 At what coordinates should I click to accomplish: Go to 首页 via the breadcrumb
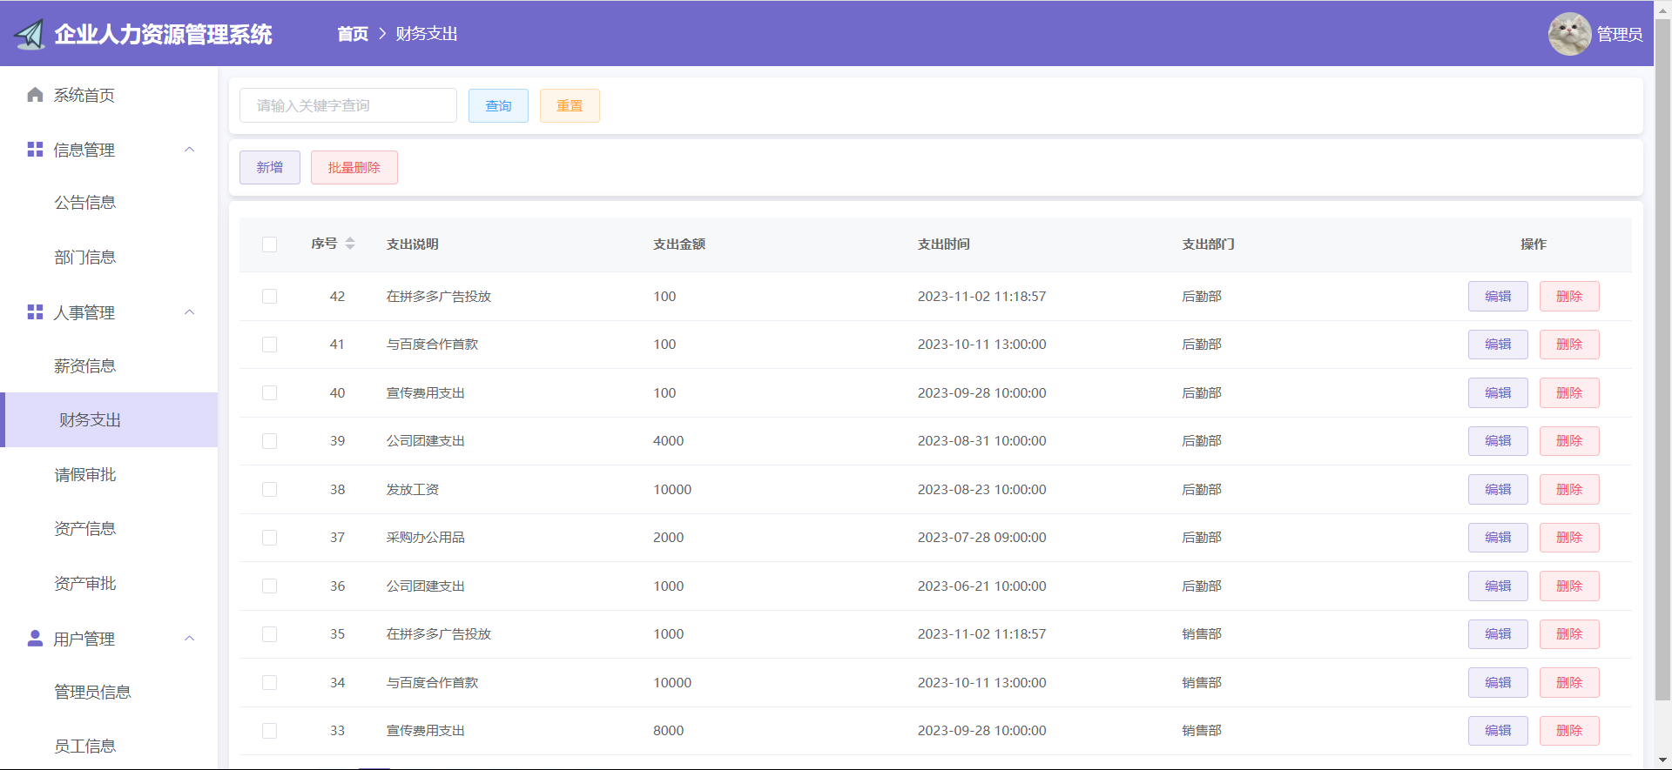tap(353, 34)
